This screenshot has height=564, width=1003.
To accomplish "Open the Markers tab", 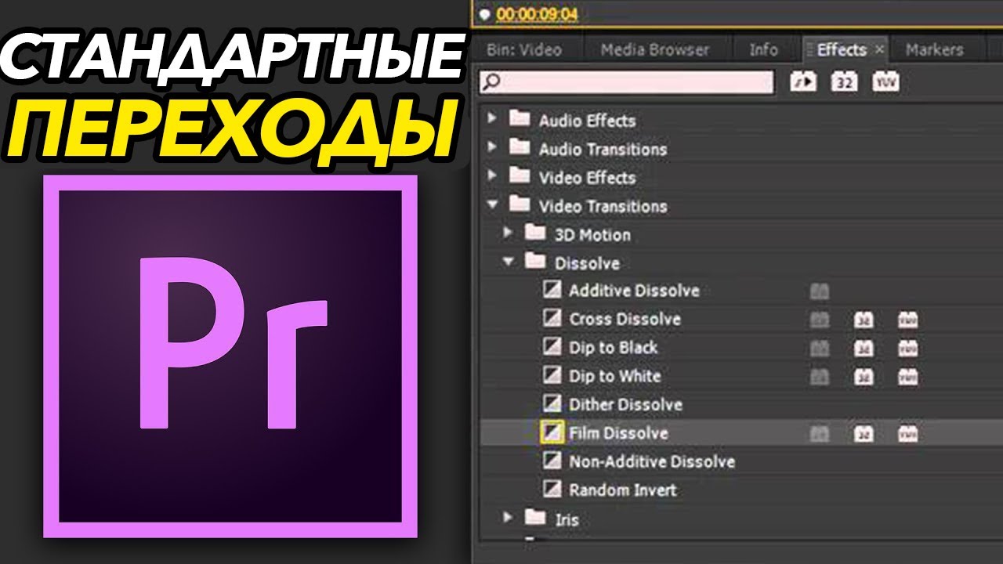I will pos(934,49).
